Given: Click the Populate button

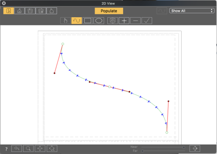Looking at the screenshot, I should point(109,11).
